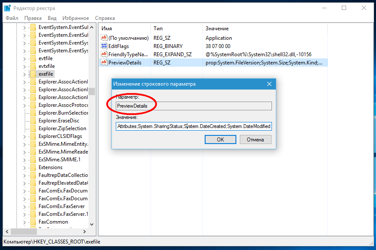Click the folder icon of FaultrepDataCollection
The image size is (376, 250).
pyautogui.click(x=33, y=175)
